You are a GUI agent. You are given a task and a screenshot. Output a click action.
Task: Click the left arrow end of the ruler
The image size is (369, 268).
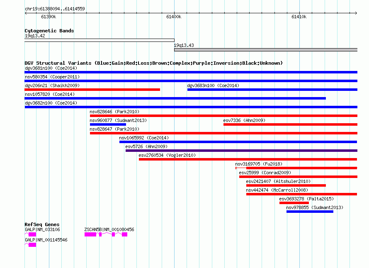(x=26, y=13)
